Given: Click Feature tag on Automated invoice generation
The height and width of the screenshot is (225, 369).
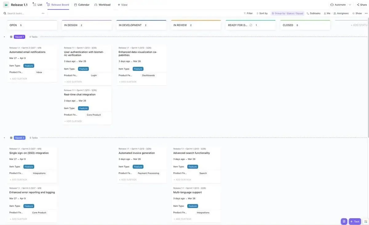Looking at the screenshot, I should tap(138, 167).
